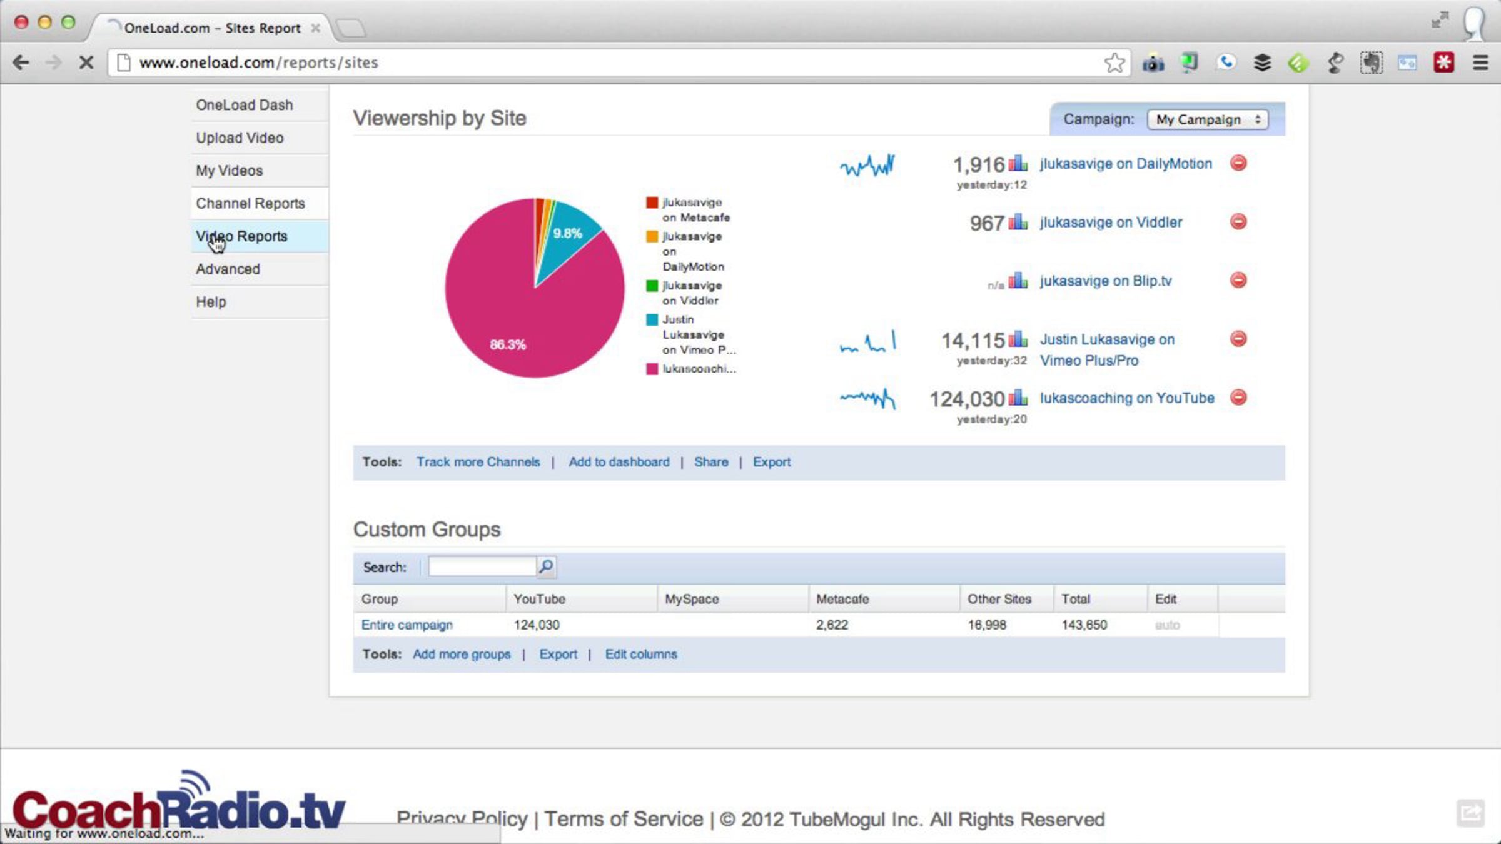
Task: Click red remove icon beside Viddler
Action: tap(1238, 222)
